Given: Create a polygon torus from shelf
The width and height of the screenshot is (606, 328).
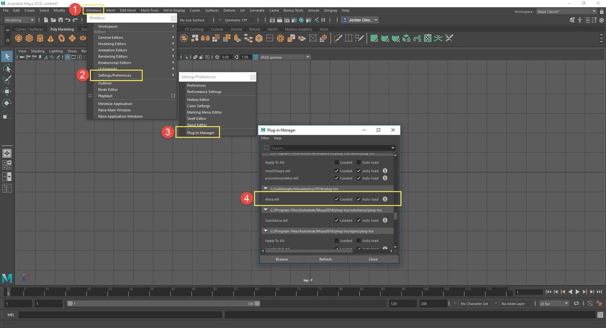Looking at the screenshot, I should [61, 38].
